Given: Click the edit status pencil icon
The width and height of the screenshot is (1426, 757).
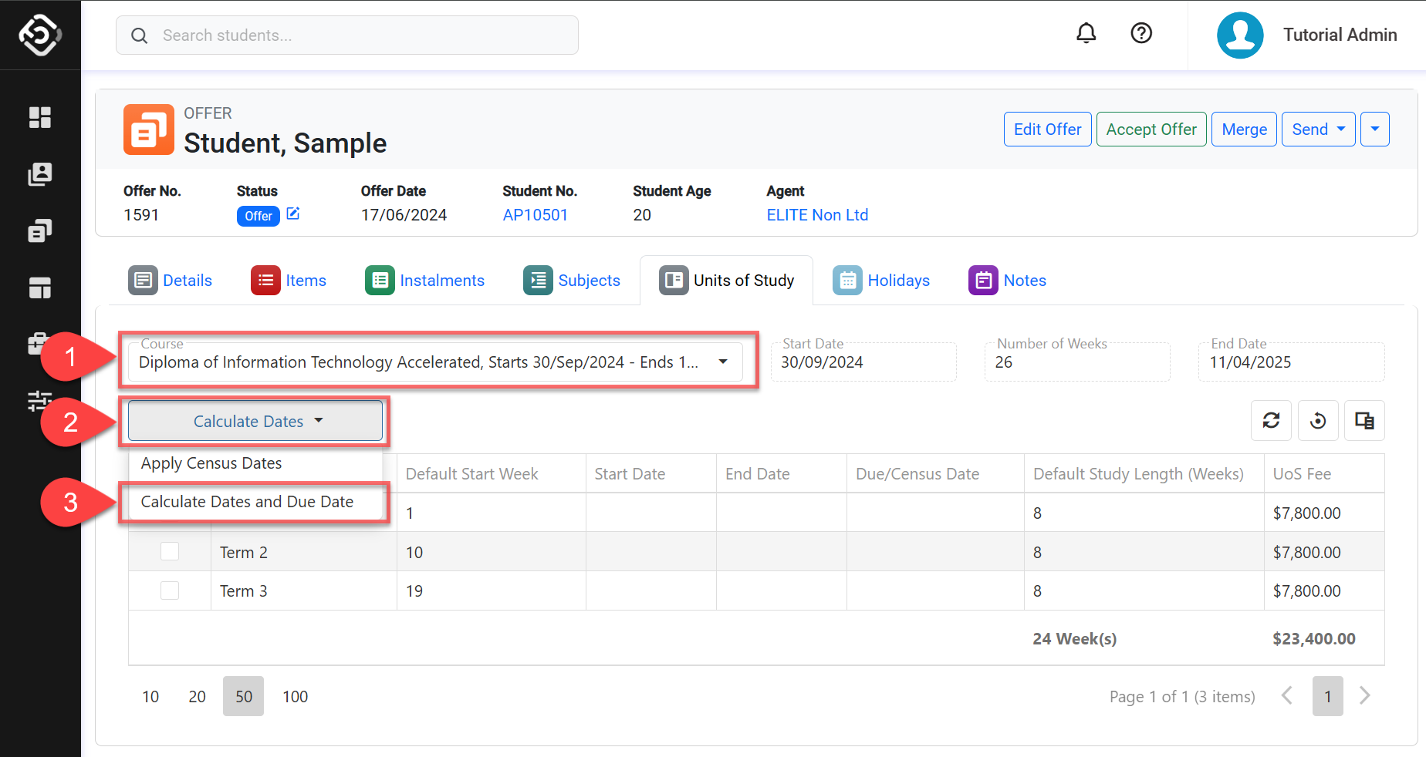Looking at the screenshot, I should (x=293, y=214).
